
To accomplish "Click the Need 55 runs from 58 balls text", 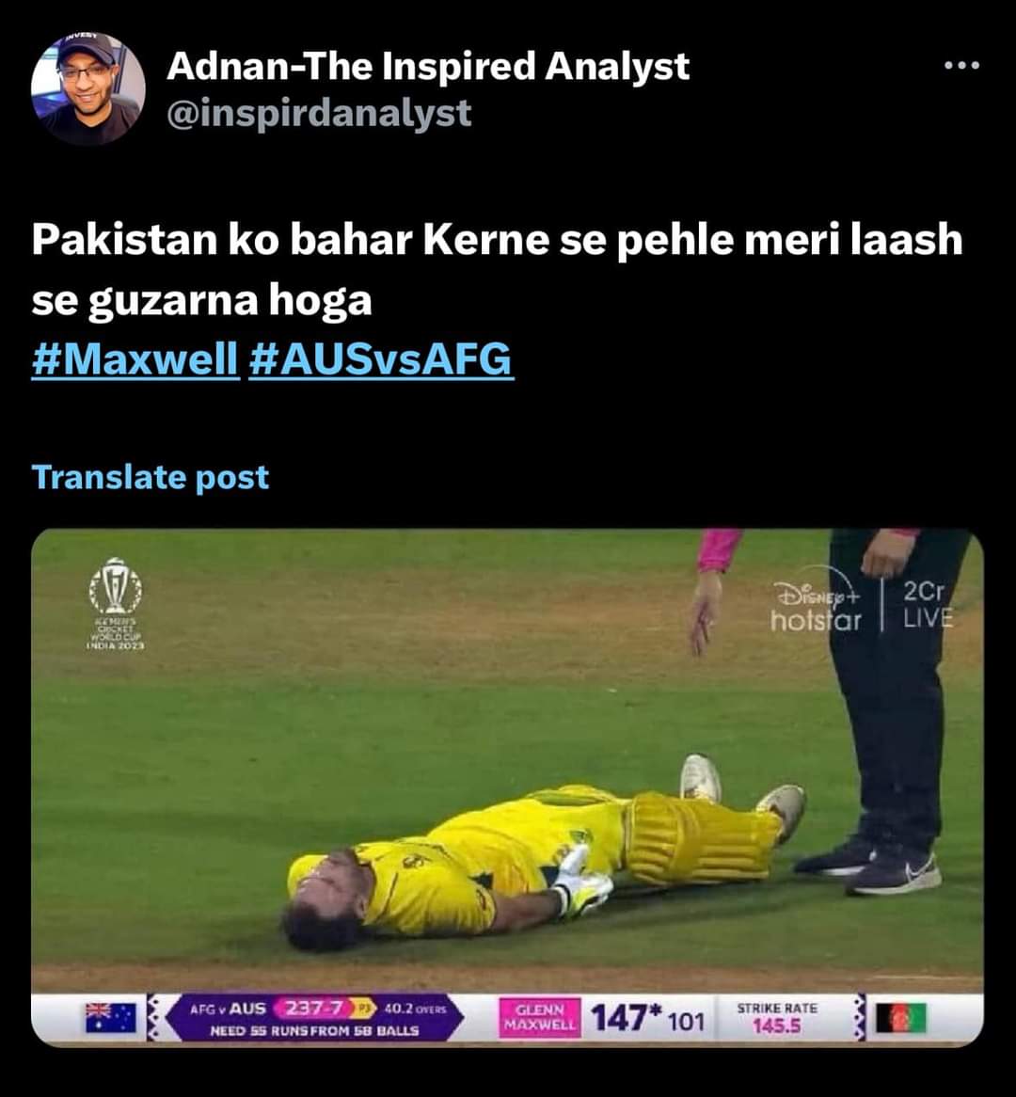I will pos(314,1030).
